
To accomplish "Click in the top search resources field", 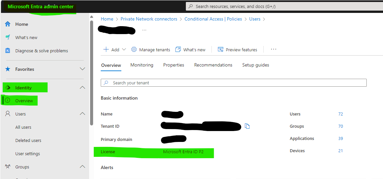I will pyautogui.click(x=284, y=6).
